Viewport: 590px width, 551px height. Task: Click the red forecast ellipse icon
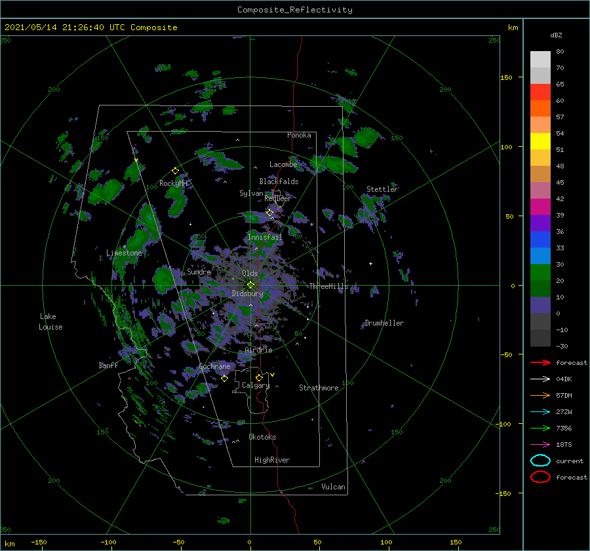(x=540, y=477)
